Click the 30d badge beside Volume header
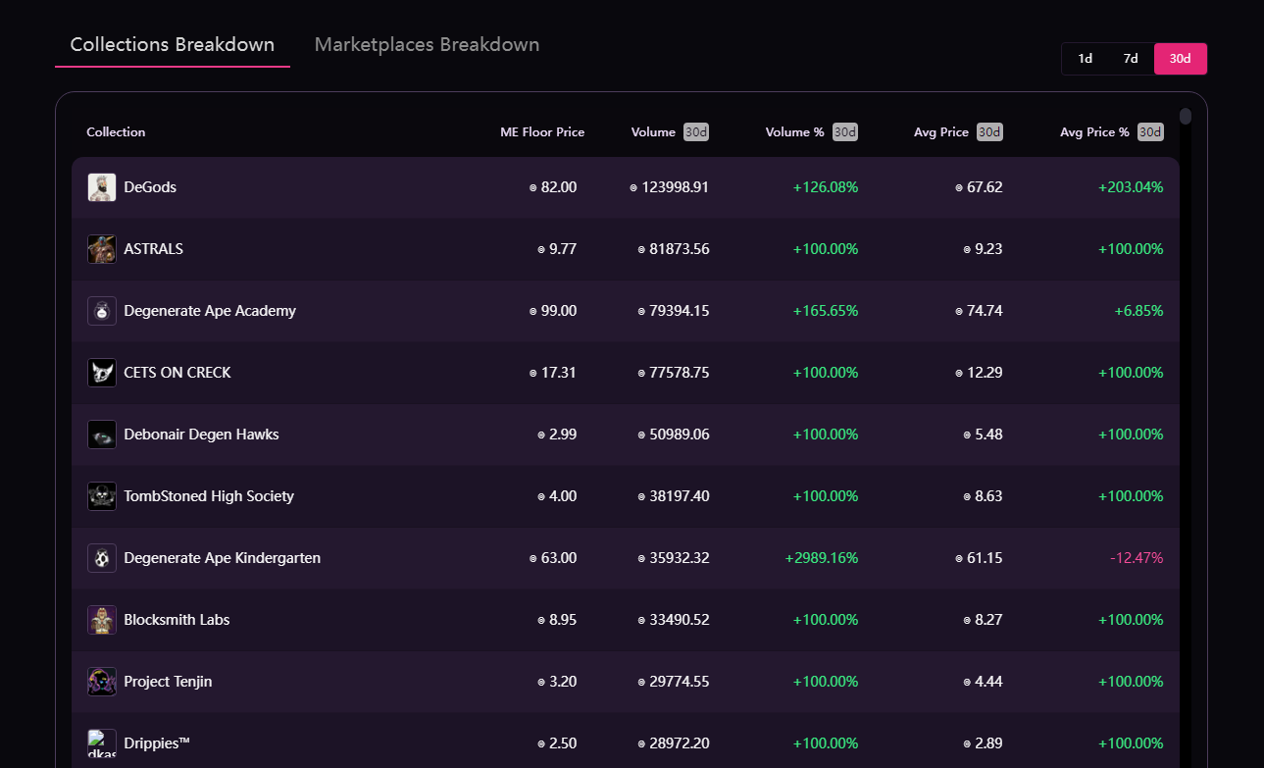The width and height of the screenshot is (1264, 768). [696, 132]
